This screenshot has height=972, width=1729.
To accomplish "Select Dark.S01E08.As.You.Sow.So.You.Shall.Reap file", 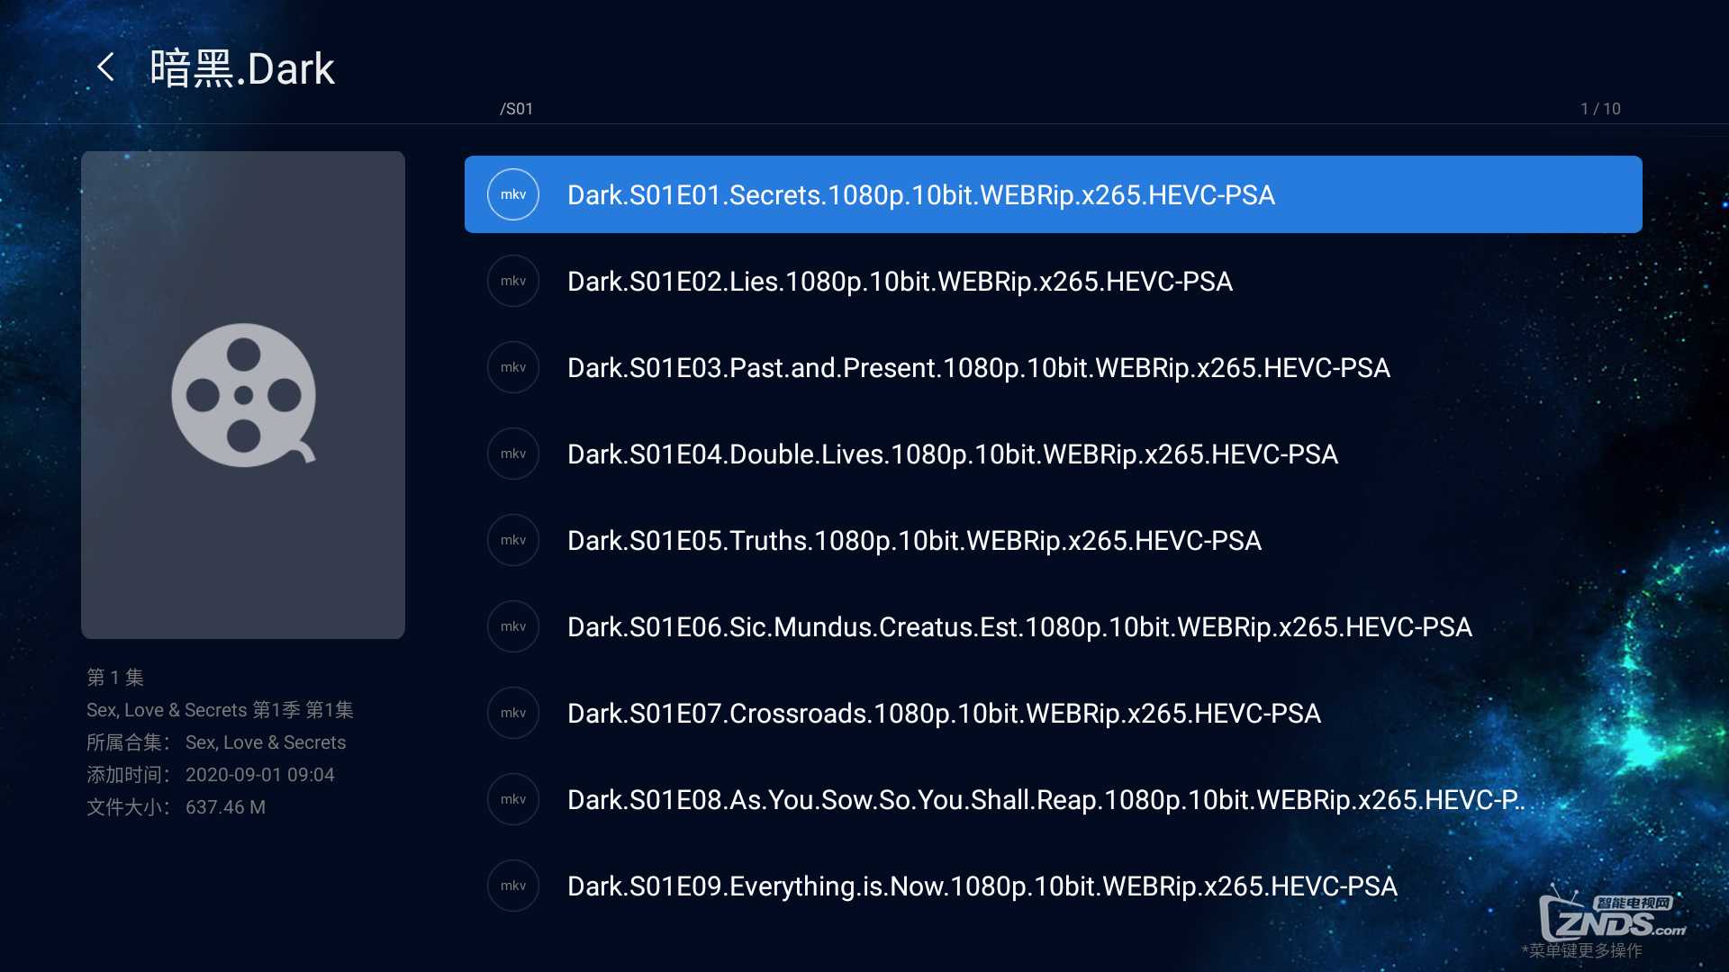I will pyautogui.click(x=1054, y=799).
